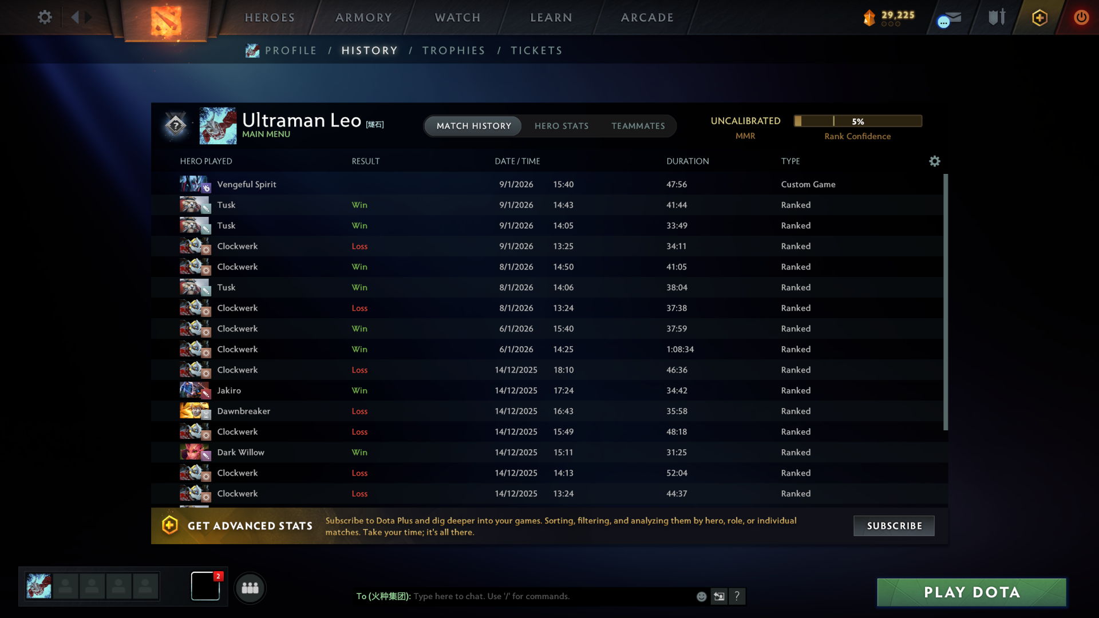Click the power quit icon

pyautogui.click(x=1081, y=17)
